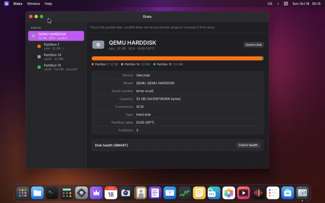Open control center toggles icon in menu bar
Screen dimensions: 325x203
286,4
